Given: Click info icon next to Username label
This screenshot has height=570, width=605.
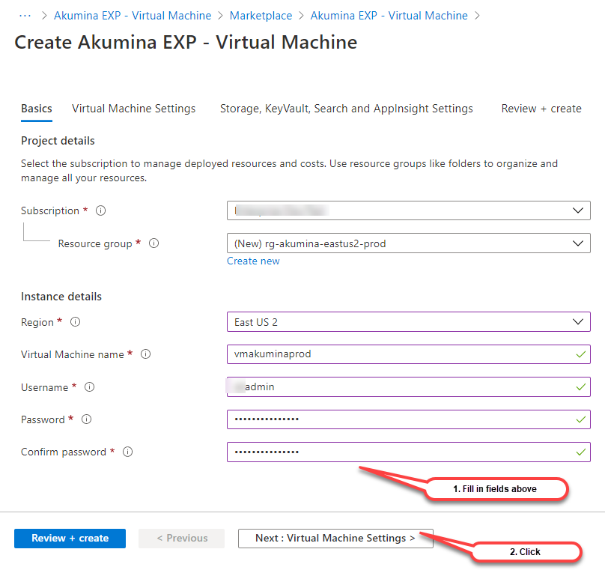Looking at the screenshot, I should coord(89,387).
